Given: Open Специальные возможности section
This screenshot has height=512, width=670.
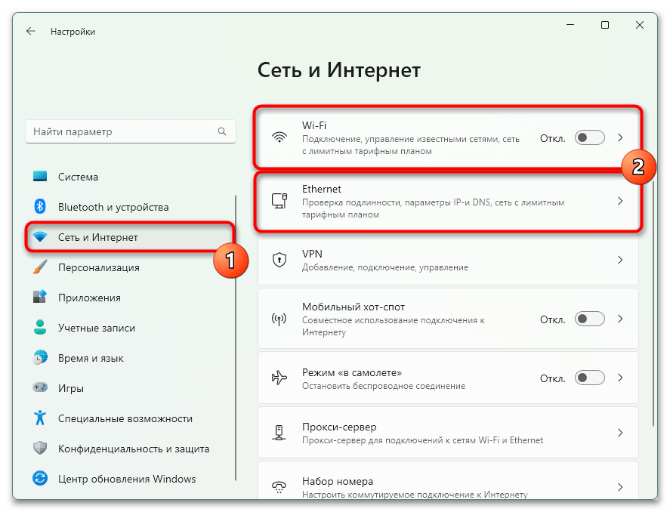Looking at the screenshot, I should (129, 418).
